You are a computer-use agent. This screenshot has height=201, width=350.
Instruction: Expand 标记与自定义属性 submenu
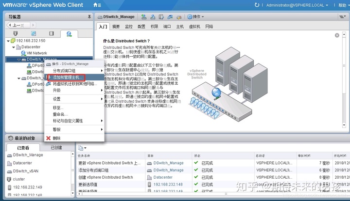click(74, 121)
